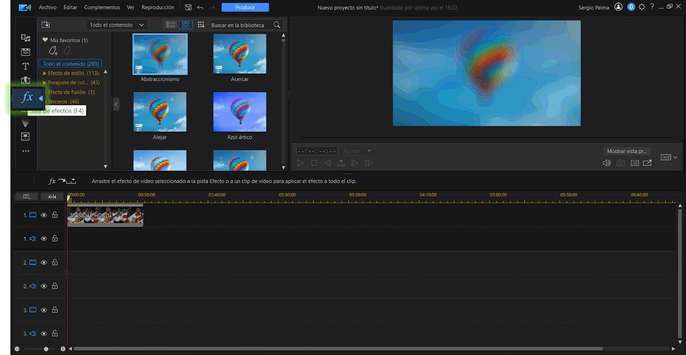Click the Mostrar vista pr... button

[627, 151]
